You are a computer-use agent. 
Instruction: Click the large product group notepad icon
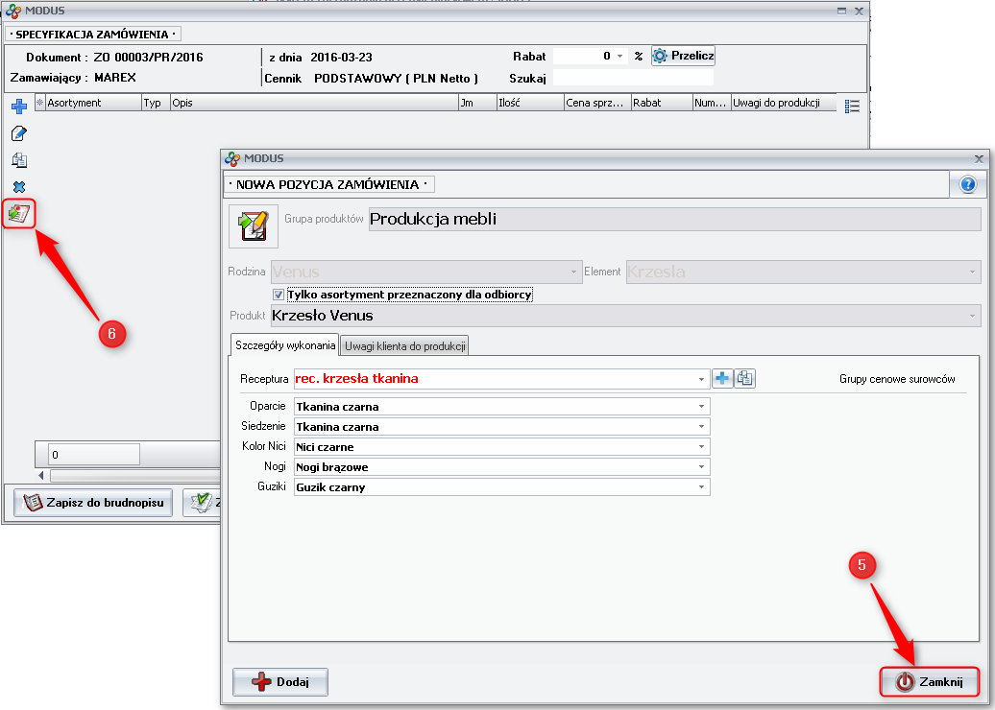(x=254, y=225)
